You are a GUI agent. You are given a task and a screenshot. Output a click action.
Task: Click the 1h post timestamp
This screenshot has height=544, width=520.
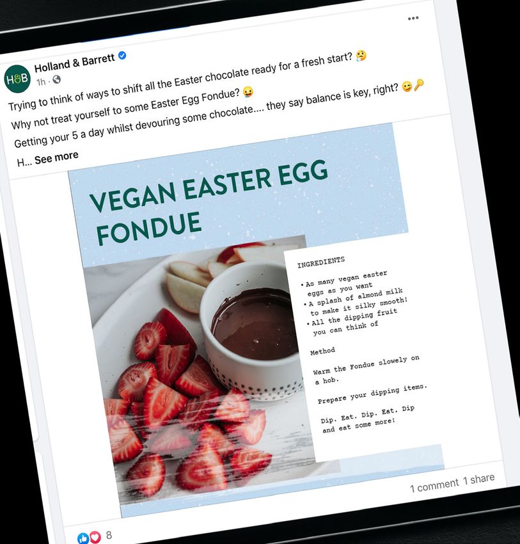point(41,82)
